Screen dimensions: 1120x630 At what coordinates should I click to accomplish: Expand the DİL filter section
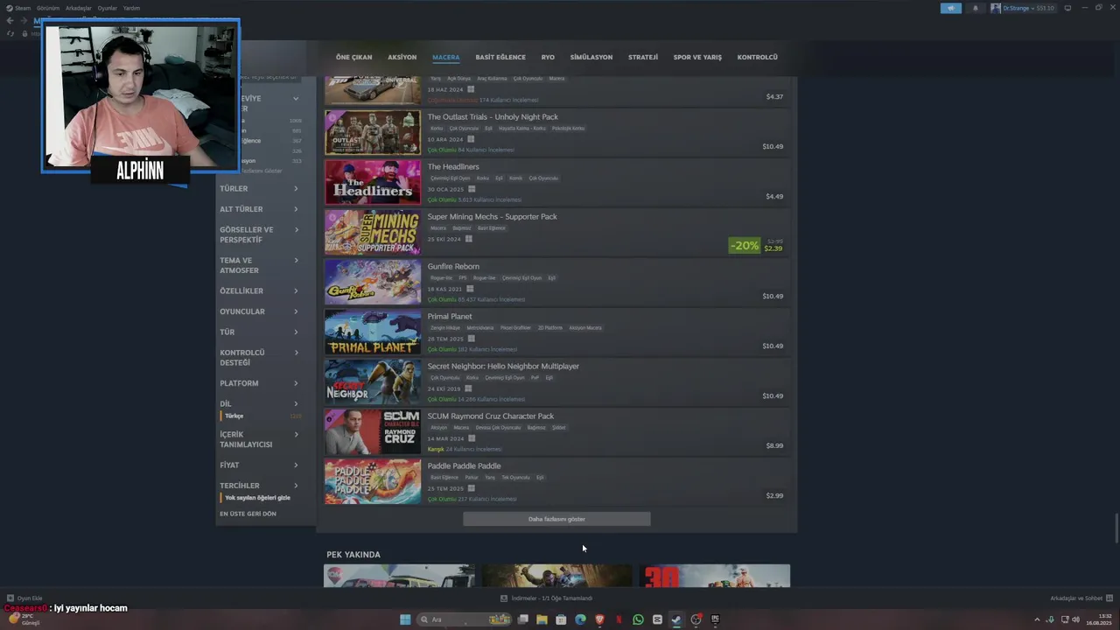coord(259,404)
